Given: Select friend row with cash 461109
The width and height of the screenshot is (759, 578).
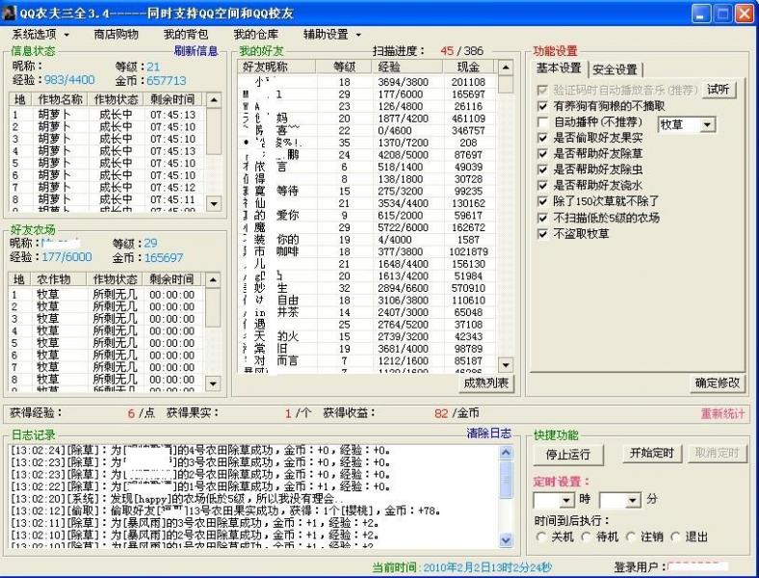Looking at the screenshot, I should click(x=367, y=118).
